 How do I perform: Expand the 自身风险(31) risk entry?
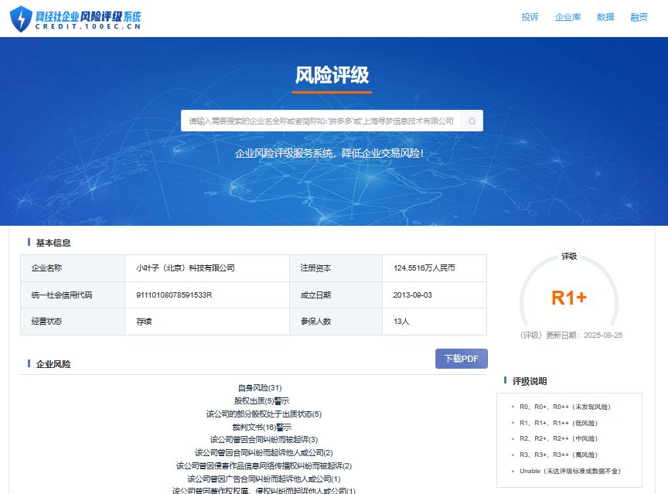click(x=260, y=387)
